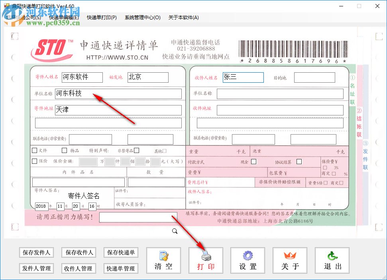Open the 快递单编辑 menu
Image resolution: width=387 pixels, height=280 pixels.
[x=64, y=18]
